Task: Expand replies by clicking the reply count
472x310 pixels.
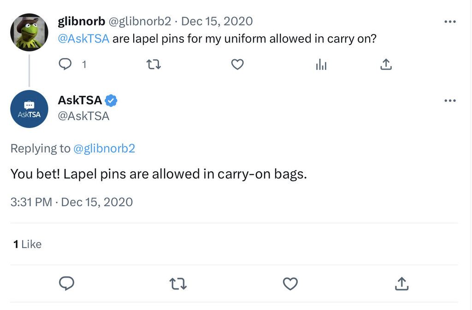Action: tap(84, 64)
